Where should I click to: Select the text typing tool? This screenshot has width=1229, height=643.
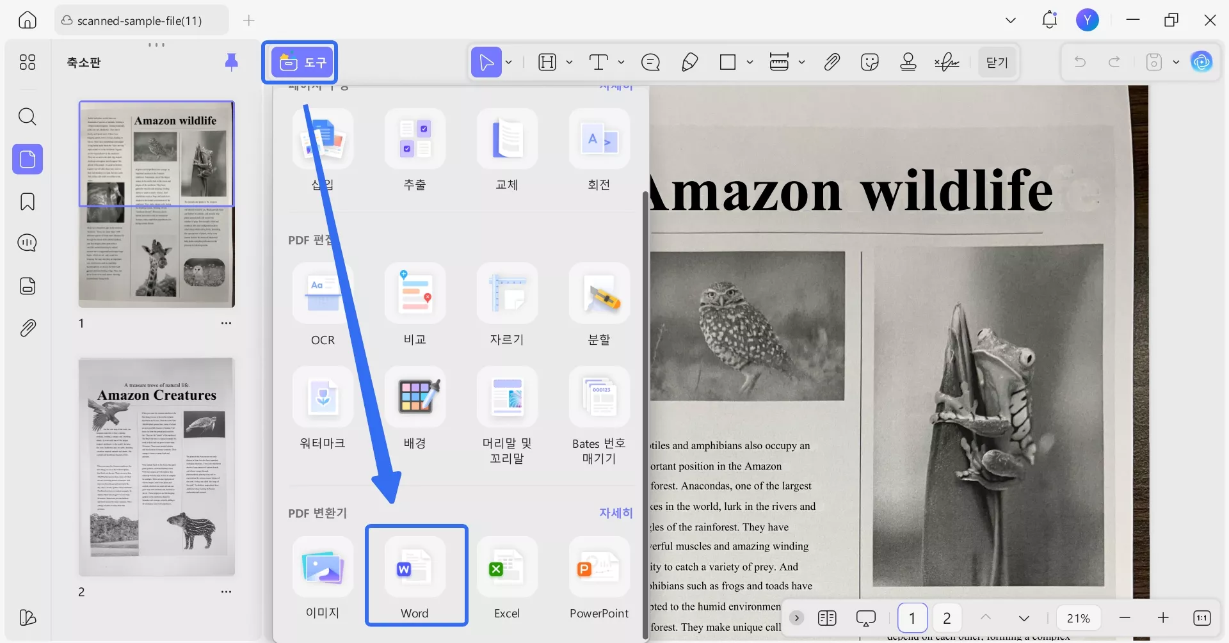pos(598,62)
